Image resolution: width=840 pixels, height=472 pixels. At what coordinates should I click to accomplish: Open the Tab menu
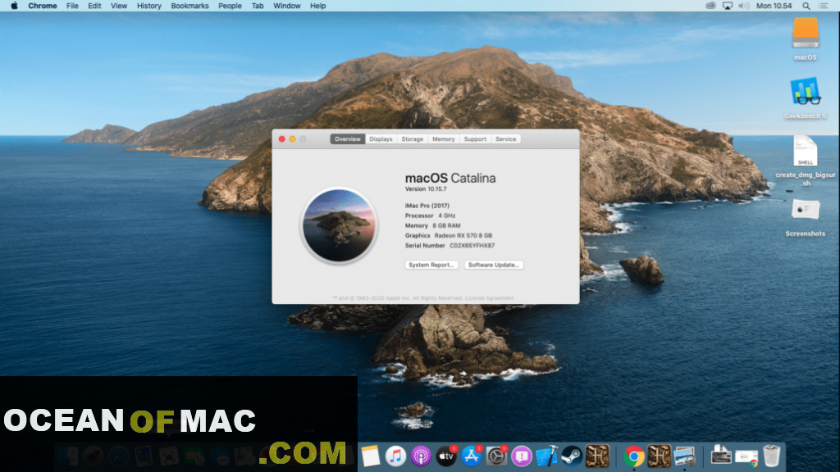coord(258,6)
